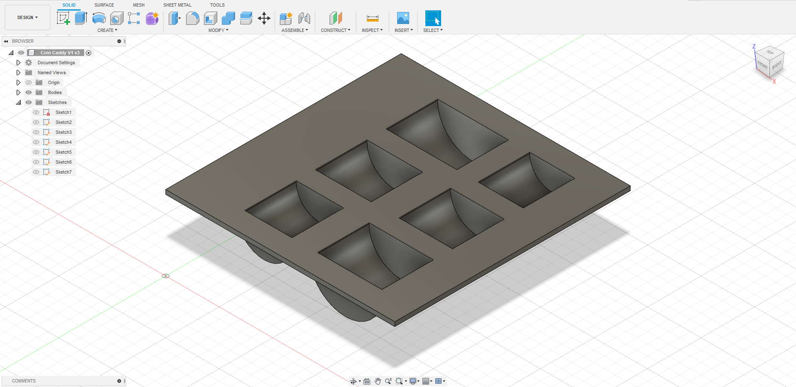Screen dimensions: 796x387
Task: Select the Pan hand icon
Action: pyautogui.click(x=378, y=381)
